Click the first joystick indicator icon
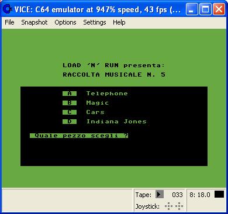The height and width of the screenshot is (214, 228). coord(168,206)
